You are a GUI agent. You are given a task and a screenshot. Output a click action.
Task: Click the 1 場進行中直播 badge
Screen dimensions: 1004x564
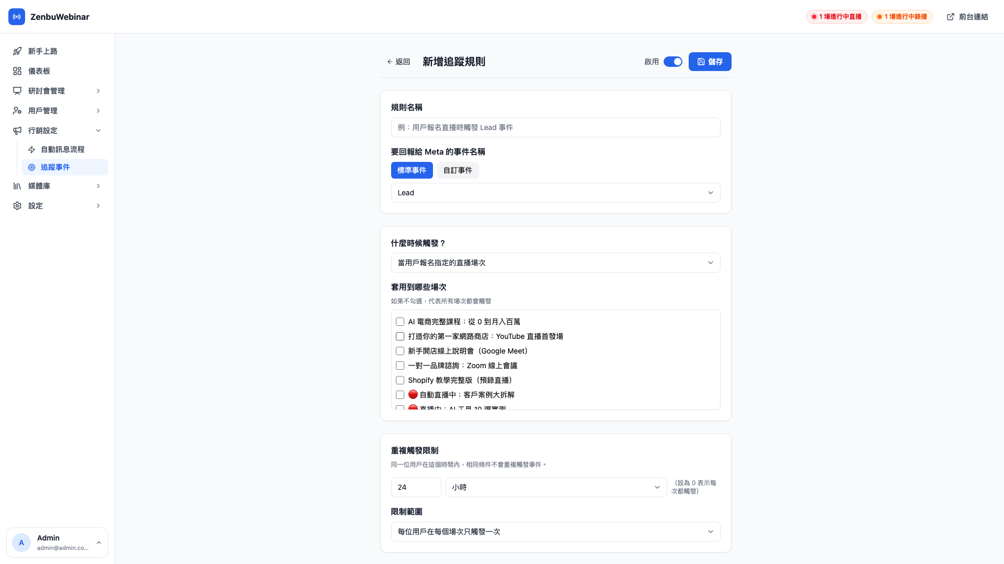[x=837, y=17]
